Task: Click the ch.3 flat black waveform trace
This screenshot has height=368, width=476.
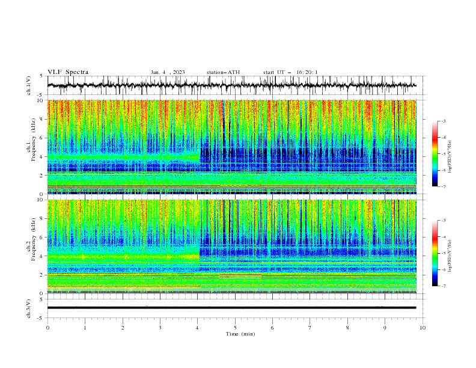Action: 231,308
